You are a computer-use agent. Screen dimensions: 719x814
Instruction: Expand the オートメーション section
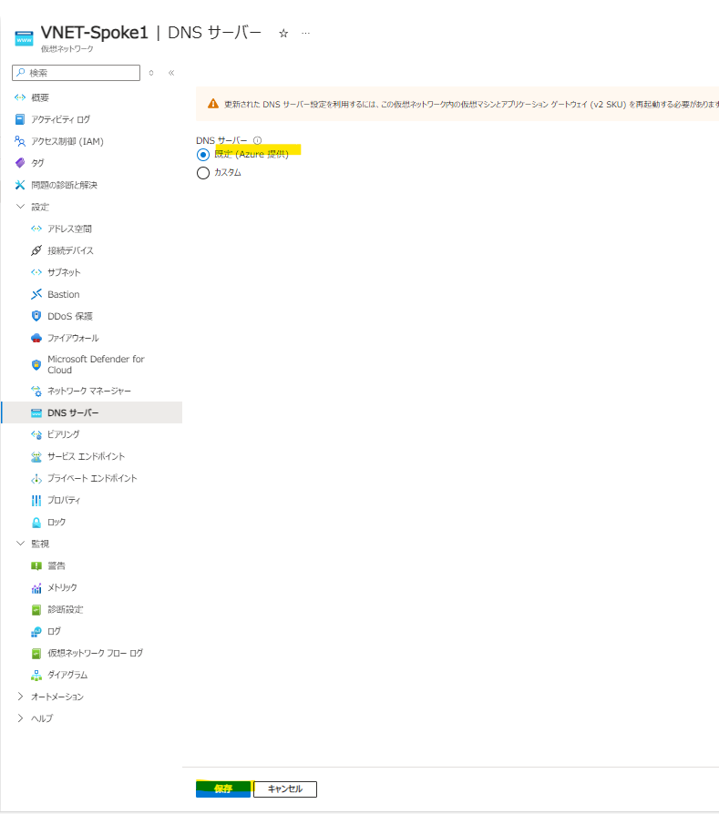[x=20, y=697]
